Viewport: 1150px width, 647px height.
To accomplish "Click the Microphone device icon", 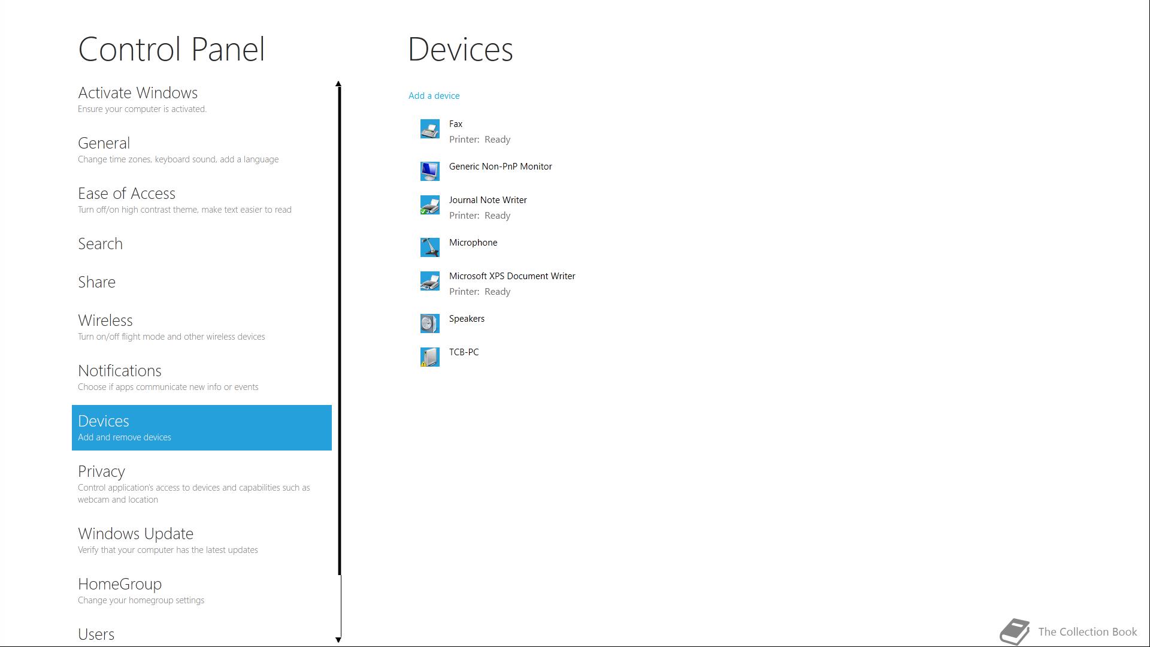I will (429, 247).
